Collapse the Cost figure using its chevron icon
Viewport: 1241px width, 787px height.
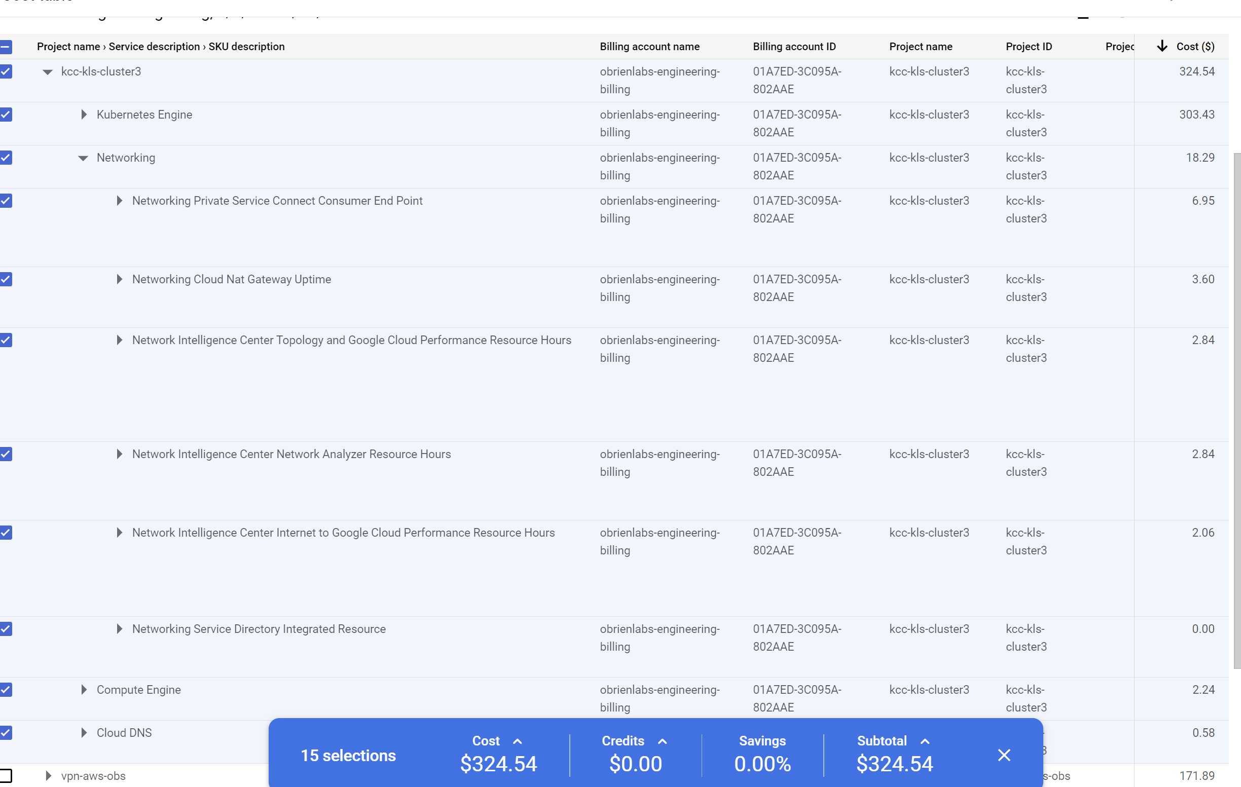[x=518, y=741]
